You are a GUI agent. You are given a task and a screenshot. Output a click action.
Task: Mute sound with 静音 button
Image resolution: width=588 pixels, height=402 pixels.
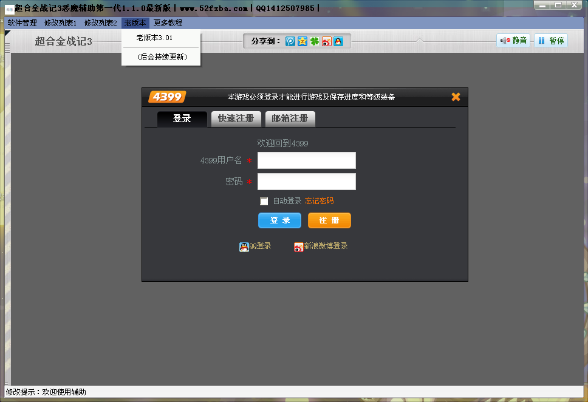pos(513,41)
